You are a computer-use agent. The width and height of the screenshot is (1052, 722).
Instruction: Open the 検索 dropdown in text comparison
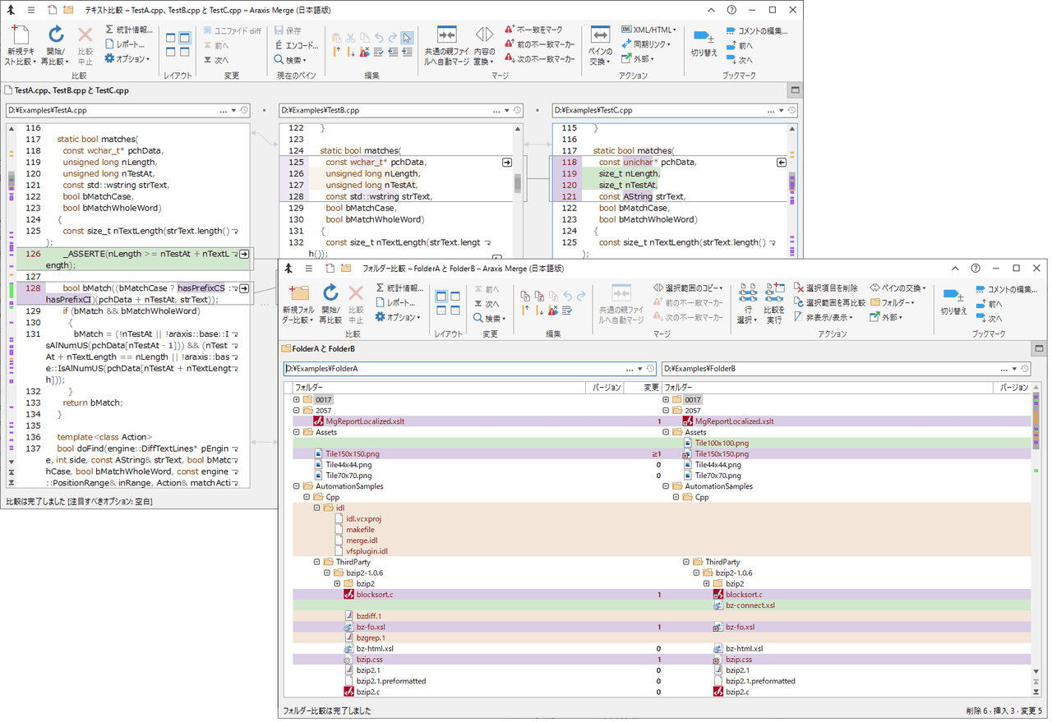coord(290,60)
